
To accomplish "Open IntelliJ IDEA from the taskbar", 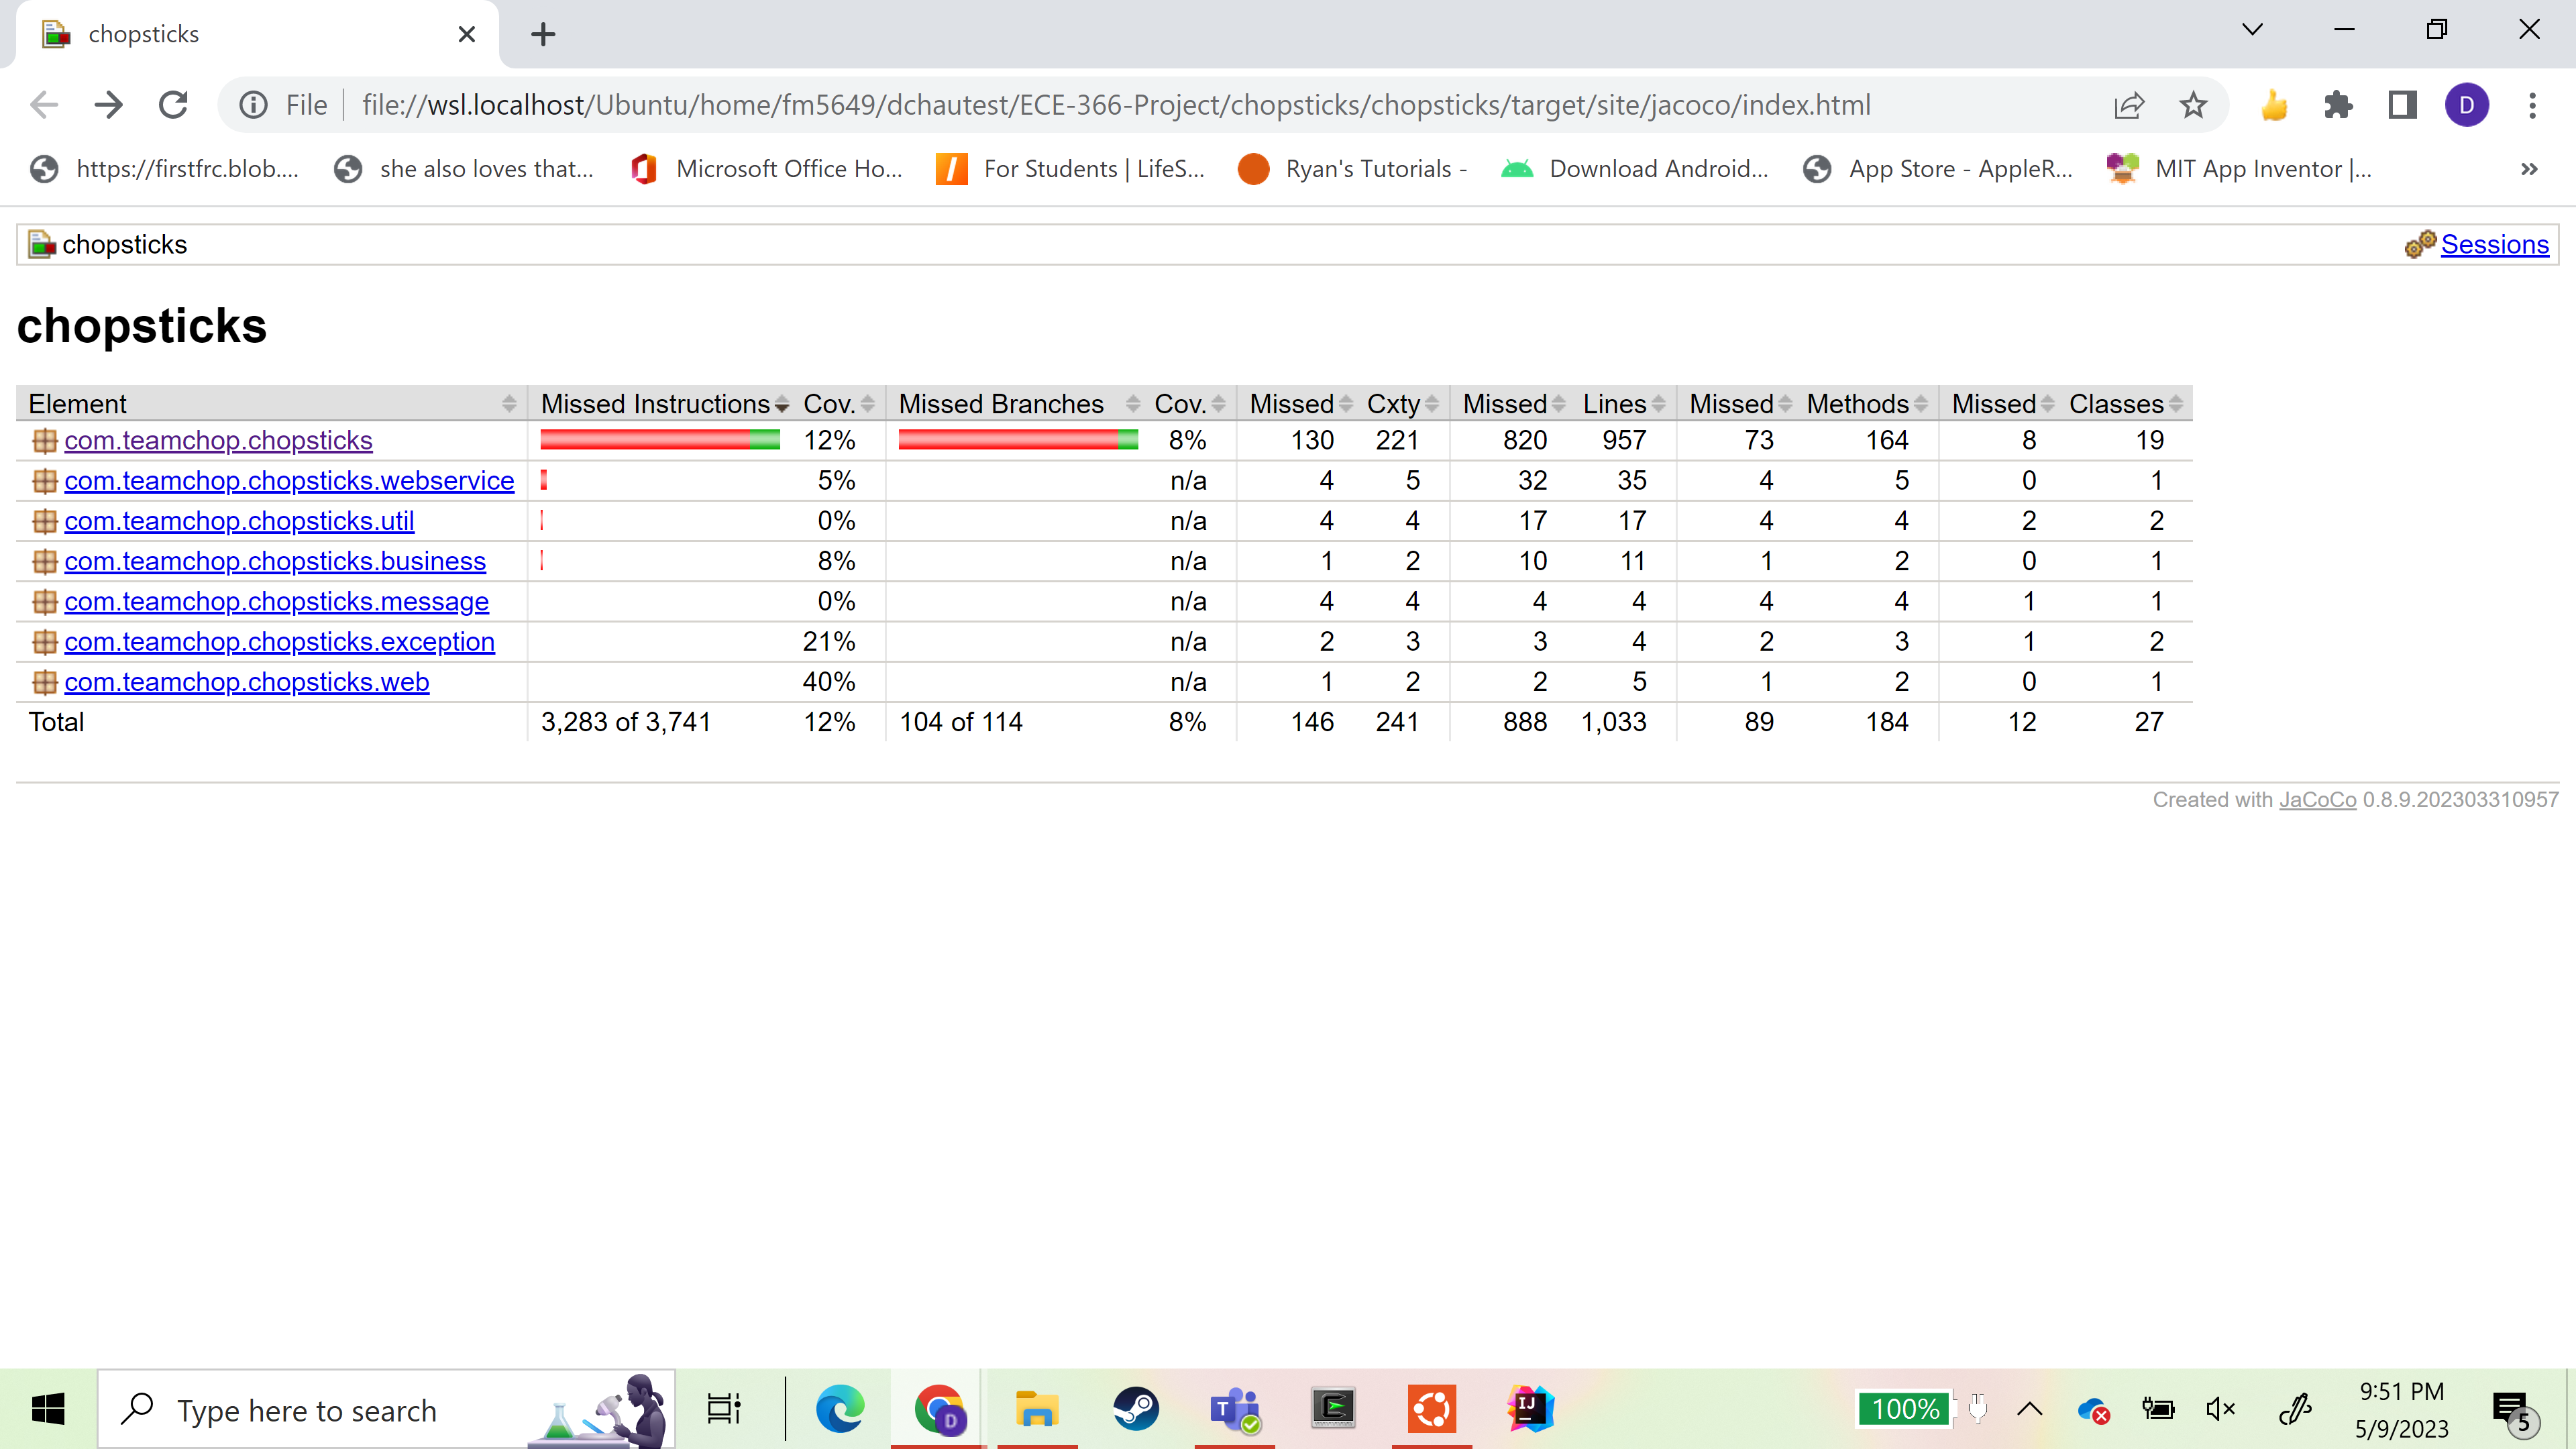I will 1530,1409.
